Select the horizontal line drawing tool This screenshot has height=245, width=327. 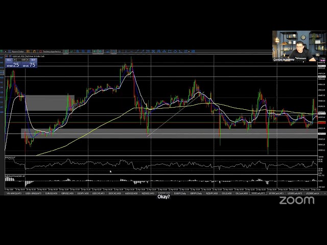tap(131, 51)
